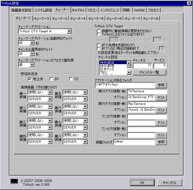The width and height of the screenshot is (193, 190).
Task: Switch to 録画基本設定 tab
Action: pyautogui.click(x=22, y=10)
